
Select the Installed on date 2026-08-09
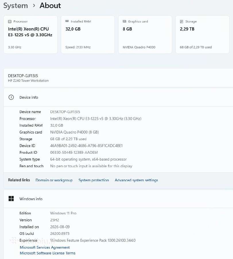coord(60,227)
